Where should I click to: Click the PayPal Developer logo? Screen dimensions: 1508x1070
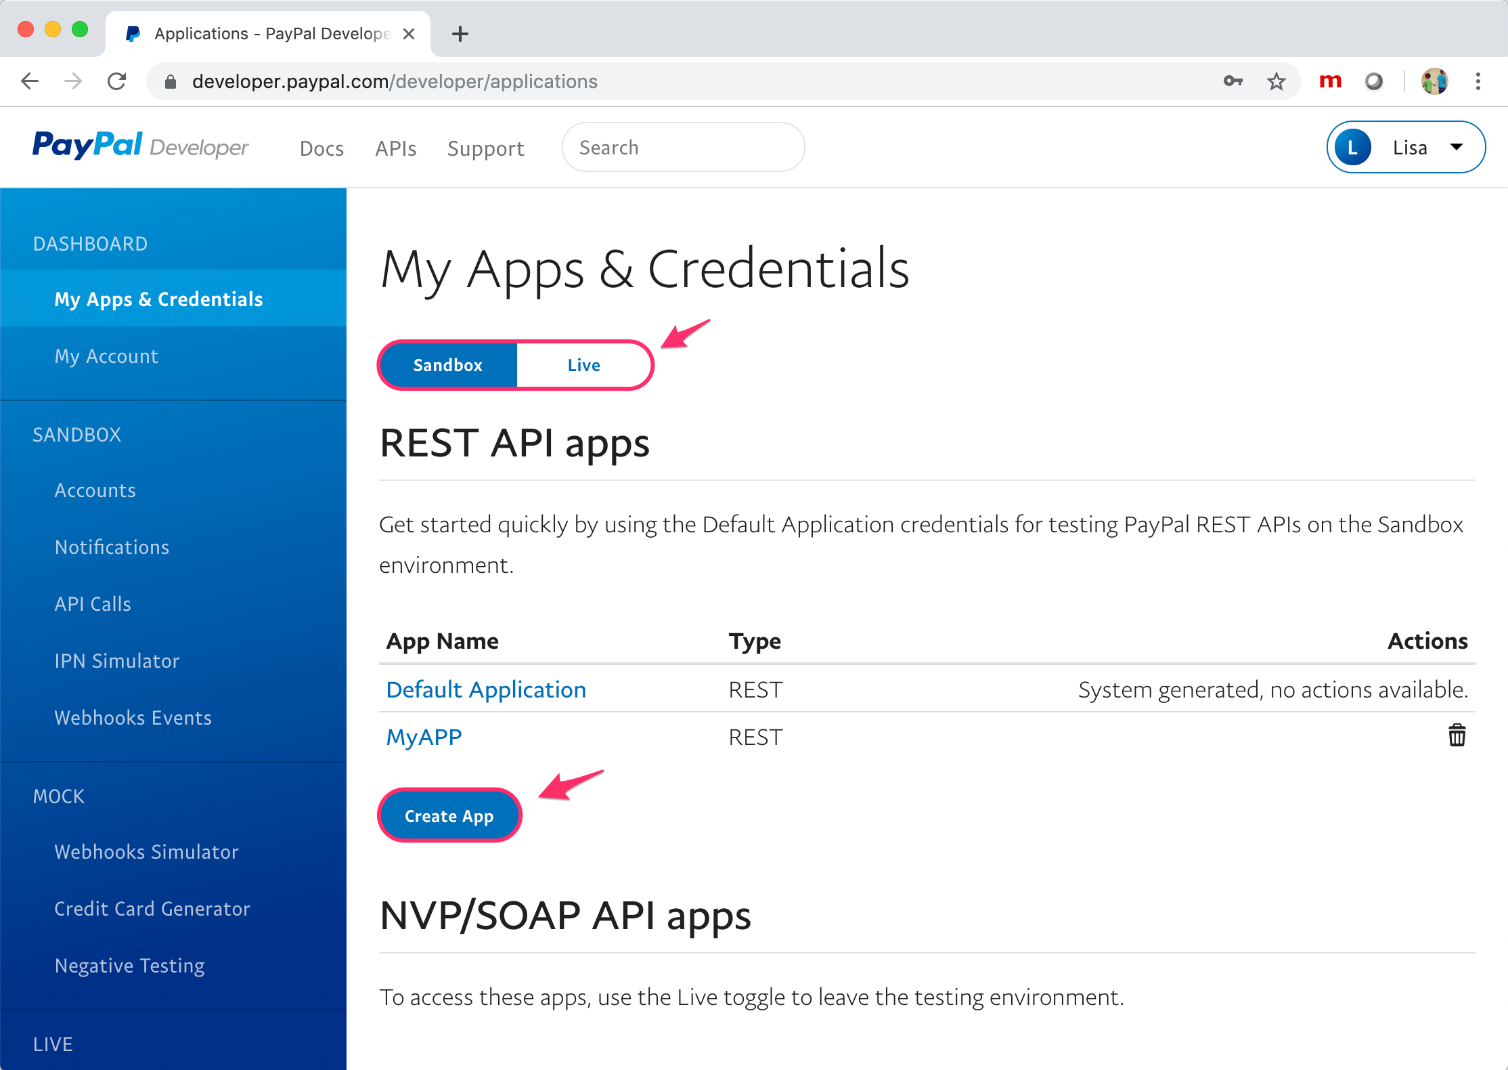click(x=141, y=146)
